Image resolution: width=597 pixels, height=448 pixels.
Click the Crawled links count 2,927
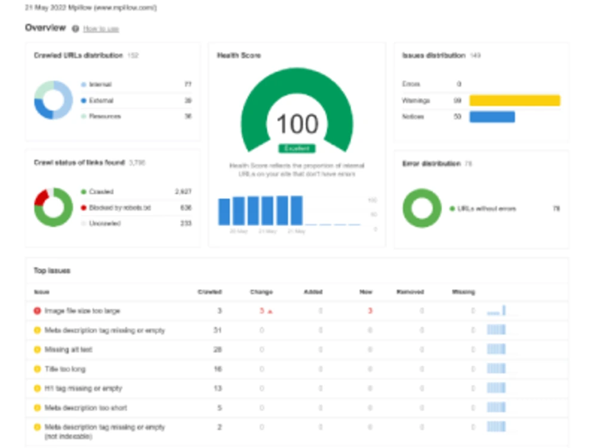point(183,192)
